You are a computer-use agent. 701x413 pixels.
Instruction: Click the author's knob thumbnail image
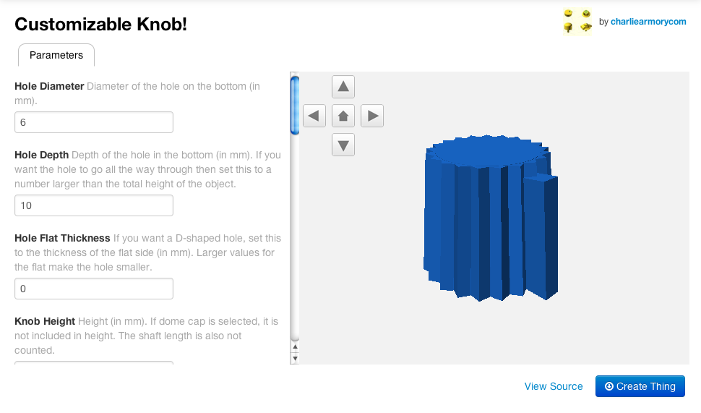[577, 22]
